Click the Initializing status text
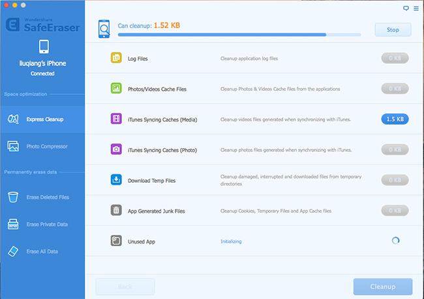The image size is (424, 299). coord(231,242)
